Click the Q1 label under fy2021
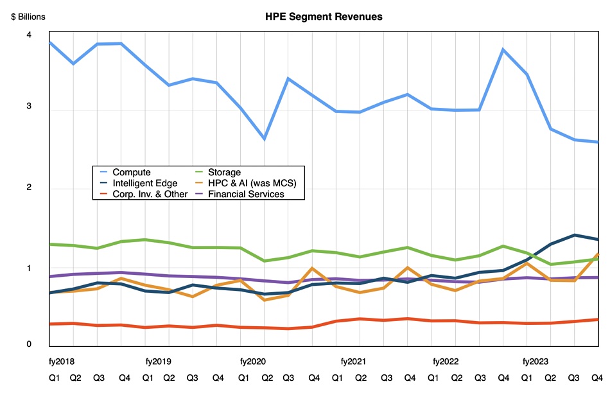This screenshot has height=393, width=610. [x=337, y=378]
